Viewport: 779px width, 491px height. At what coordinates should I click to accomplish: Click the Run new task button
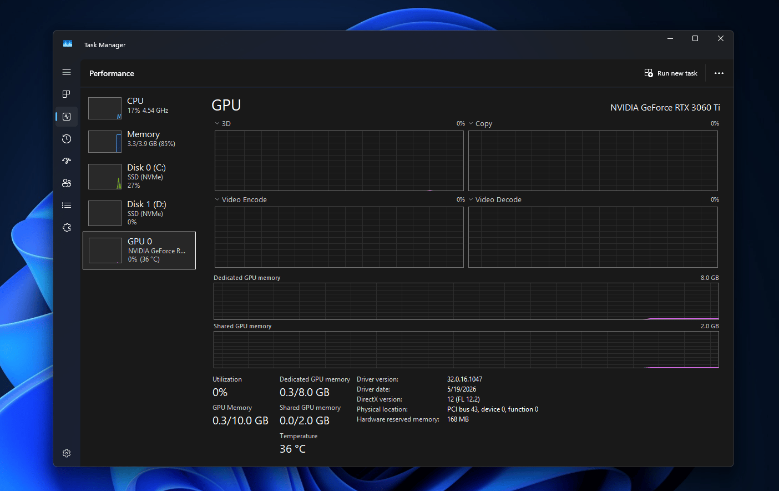(671, 73)
